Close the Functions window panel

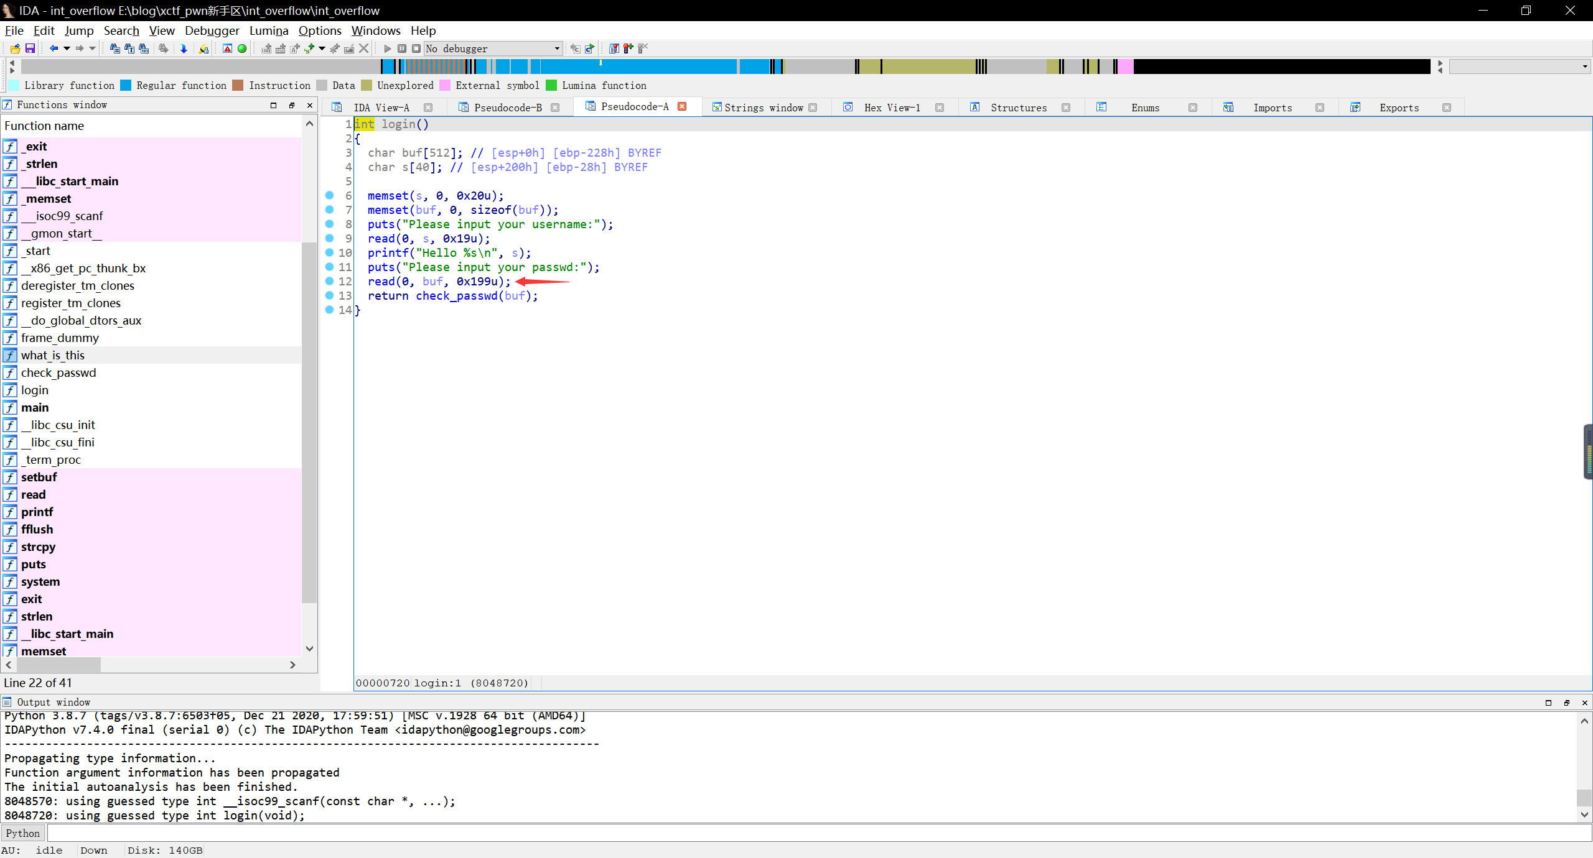(309, 105)
